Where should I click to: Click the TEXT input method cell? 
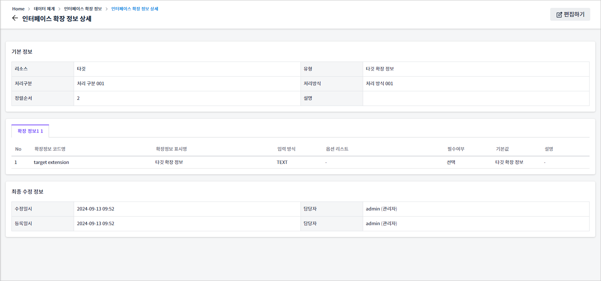click(x=282, y=162)
